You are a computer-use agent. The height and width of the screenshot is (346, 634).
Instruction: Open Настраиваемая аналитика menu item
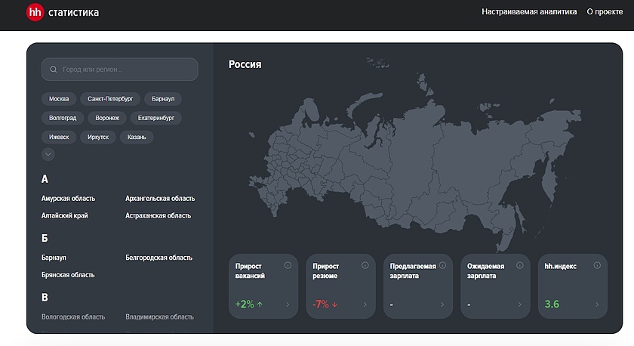click(529, 12)
